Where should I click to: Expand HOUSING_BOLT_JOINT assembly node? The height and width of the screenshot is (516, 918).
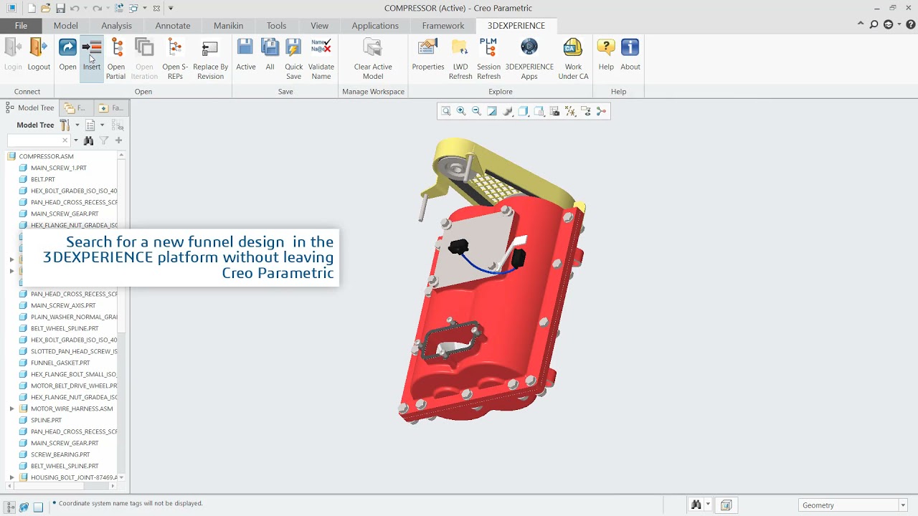coord(11,477)
